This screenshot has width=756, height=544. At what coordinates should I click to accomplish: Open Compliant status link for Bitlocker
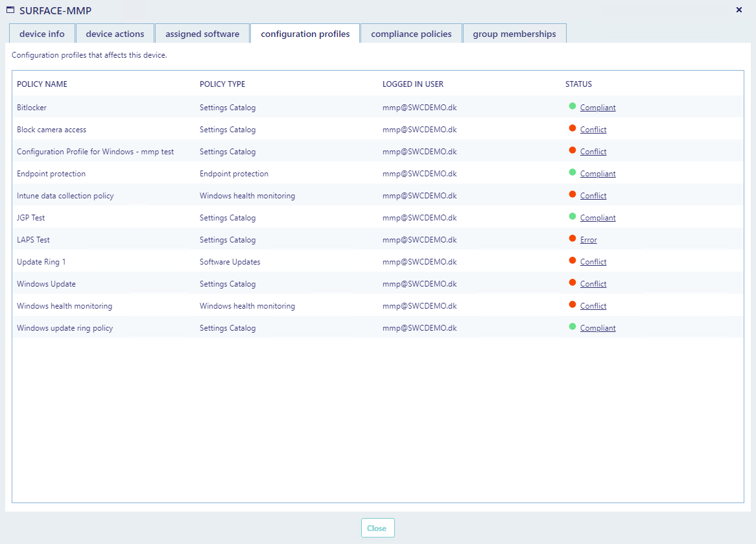597,108
